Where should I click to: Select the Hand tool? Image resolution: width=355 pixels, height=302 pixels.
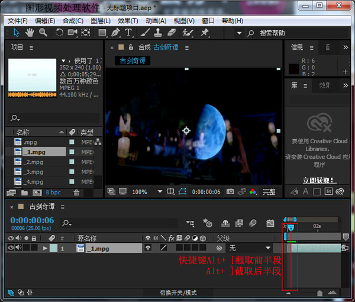[x=30, y=33]
